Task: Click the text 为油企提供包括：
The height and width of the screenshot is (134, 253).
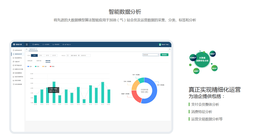Action: tap(207, 96)
